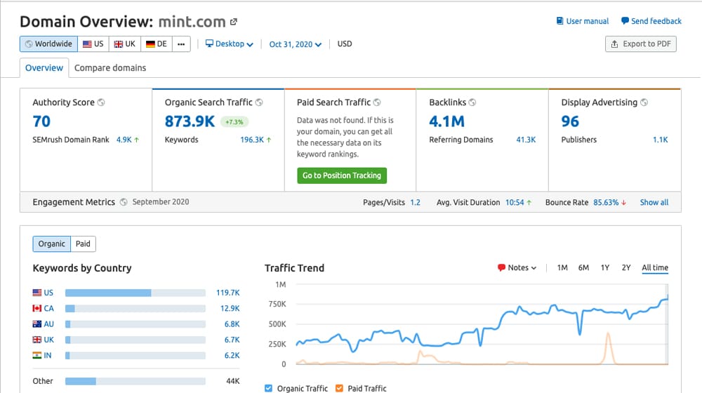Click the Paid Search Traffic info icon
This screenshot has width=702, height=393.
pos(377,102)
